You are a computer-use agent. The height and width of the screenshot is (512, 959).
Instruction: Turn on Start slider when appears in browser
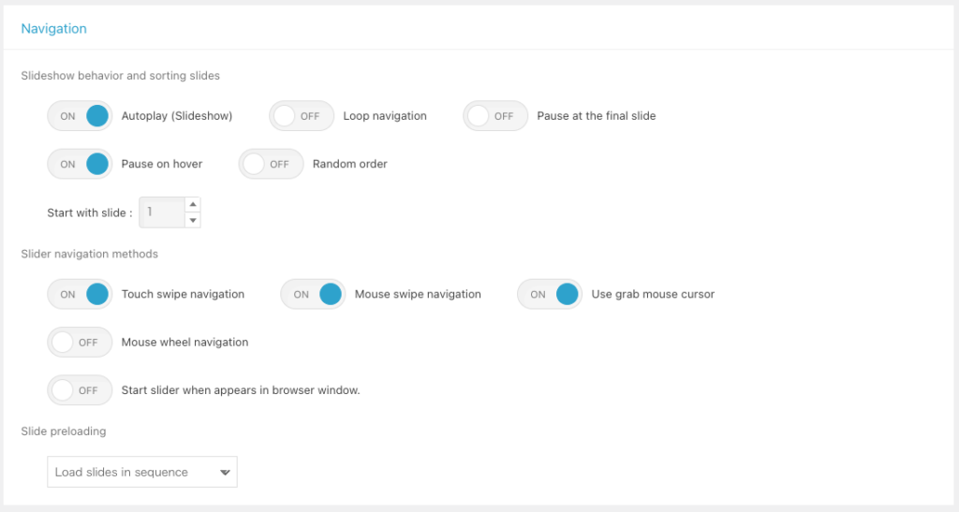tap(80, 390)
